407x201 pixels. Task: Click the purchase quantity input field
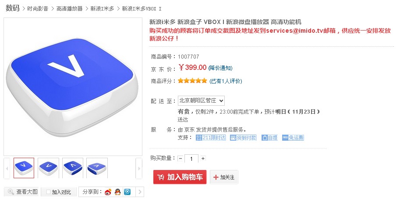pyautogui.click(x=191, y=159)
